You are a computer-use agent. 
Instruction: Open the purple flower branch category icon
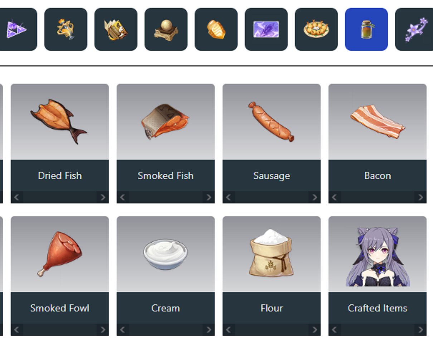coord(414,29)
